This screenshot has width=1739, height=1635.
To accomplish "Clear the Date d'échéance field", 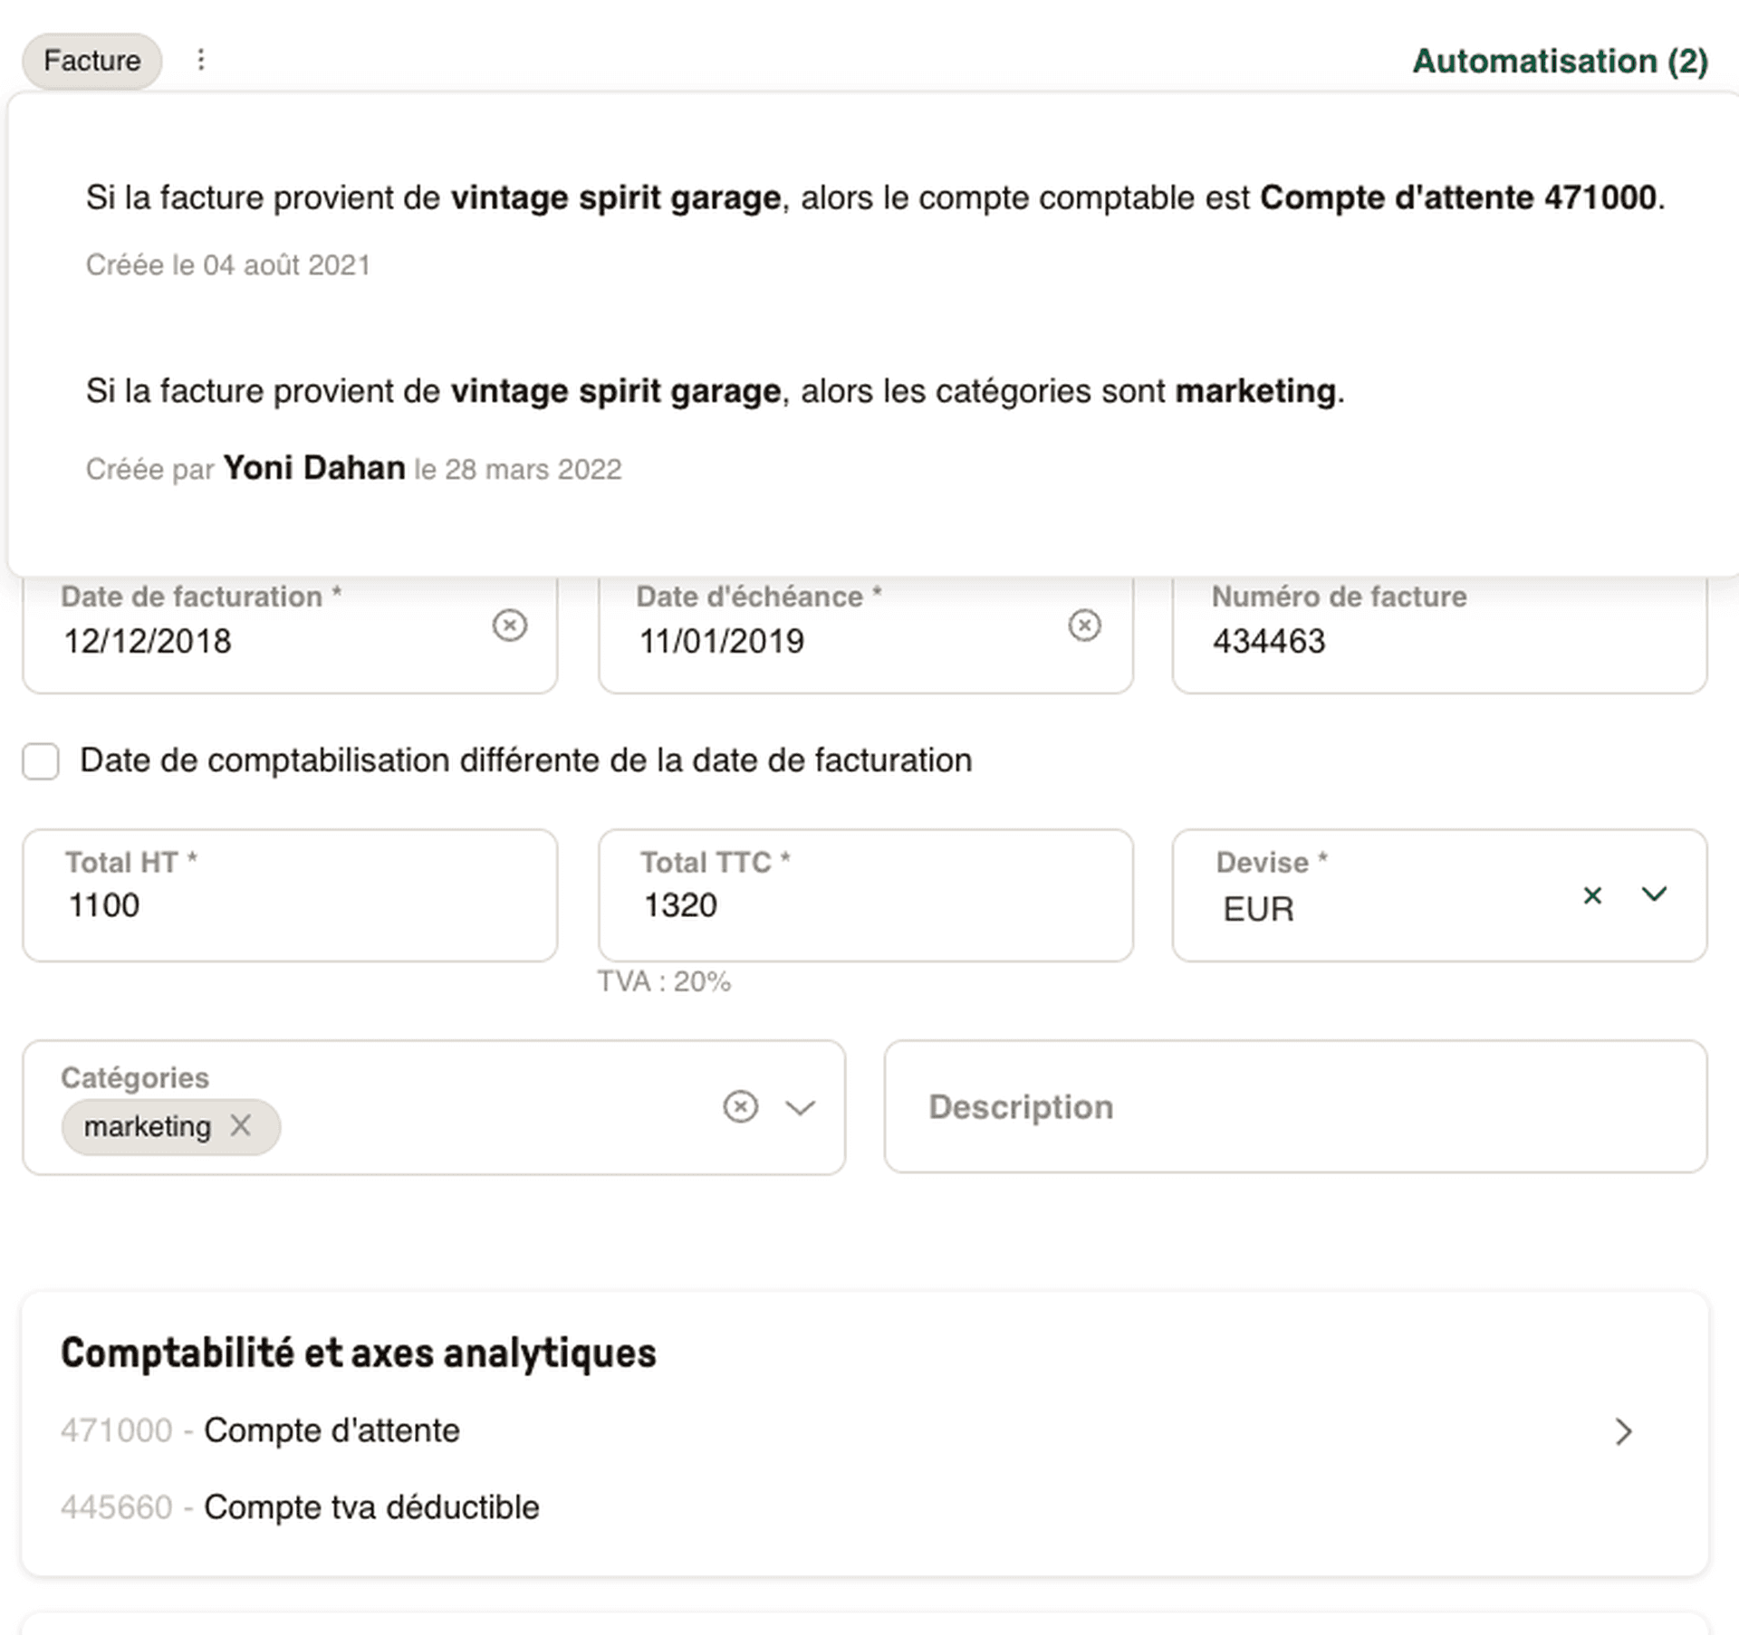I will 1085,625.
